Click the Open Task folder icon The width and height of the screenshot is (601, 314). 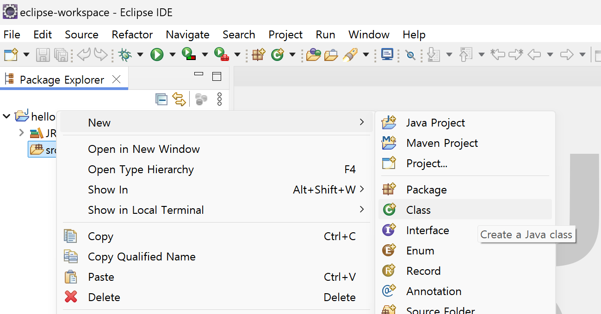[331, 55]
